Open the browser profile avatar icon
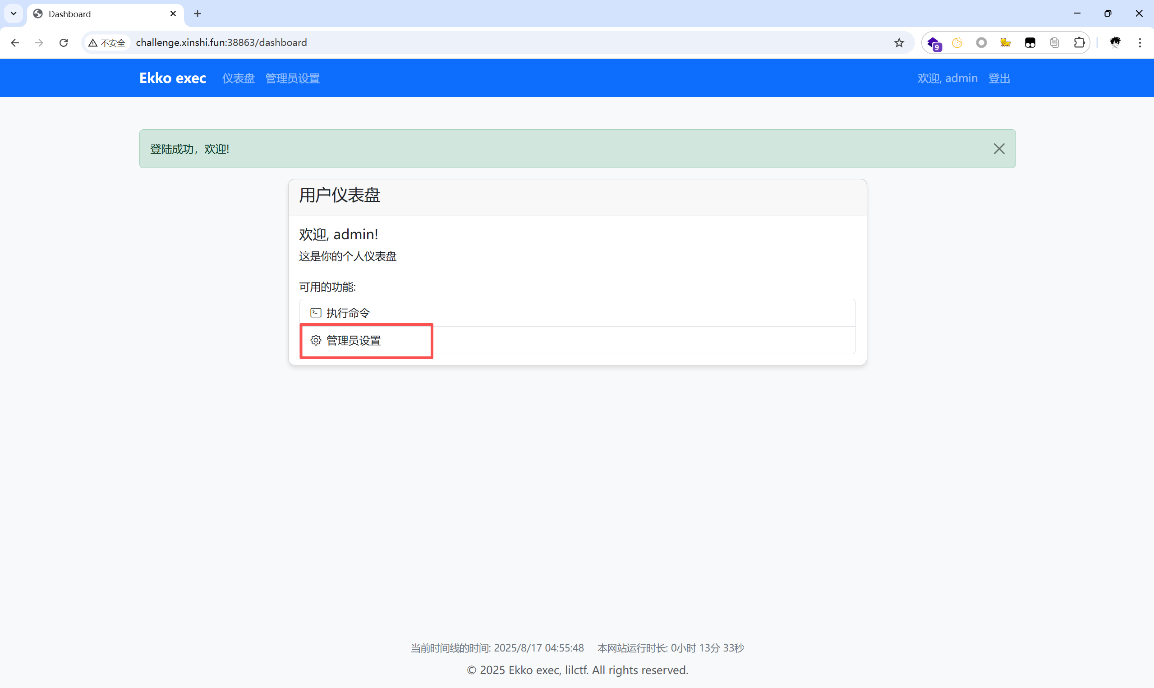 click(1115, 43)
